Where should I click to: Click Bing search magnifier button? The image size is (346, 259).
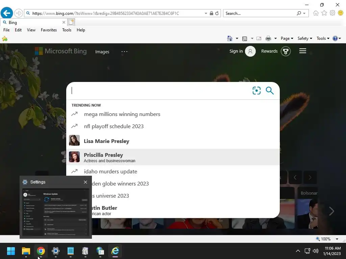270,90
